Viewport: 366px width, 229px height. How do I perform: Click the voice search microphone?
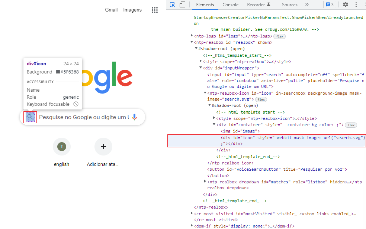[134, 117]
